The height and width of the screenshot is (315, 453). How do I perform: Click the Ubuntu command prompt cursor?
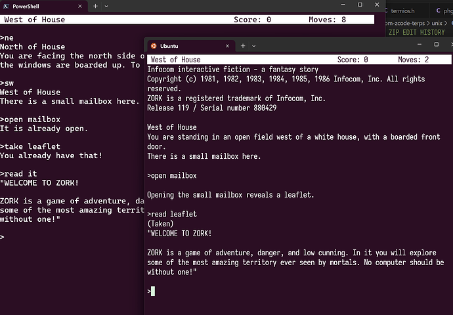pos(153,291)
